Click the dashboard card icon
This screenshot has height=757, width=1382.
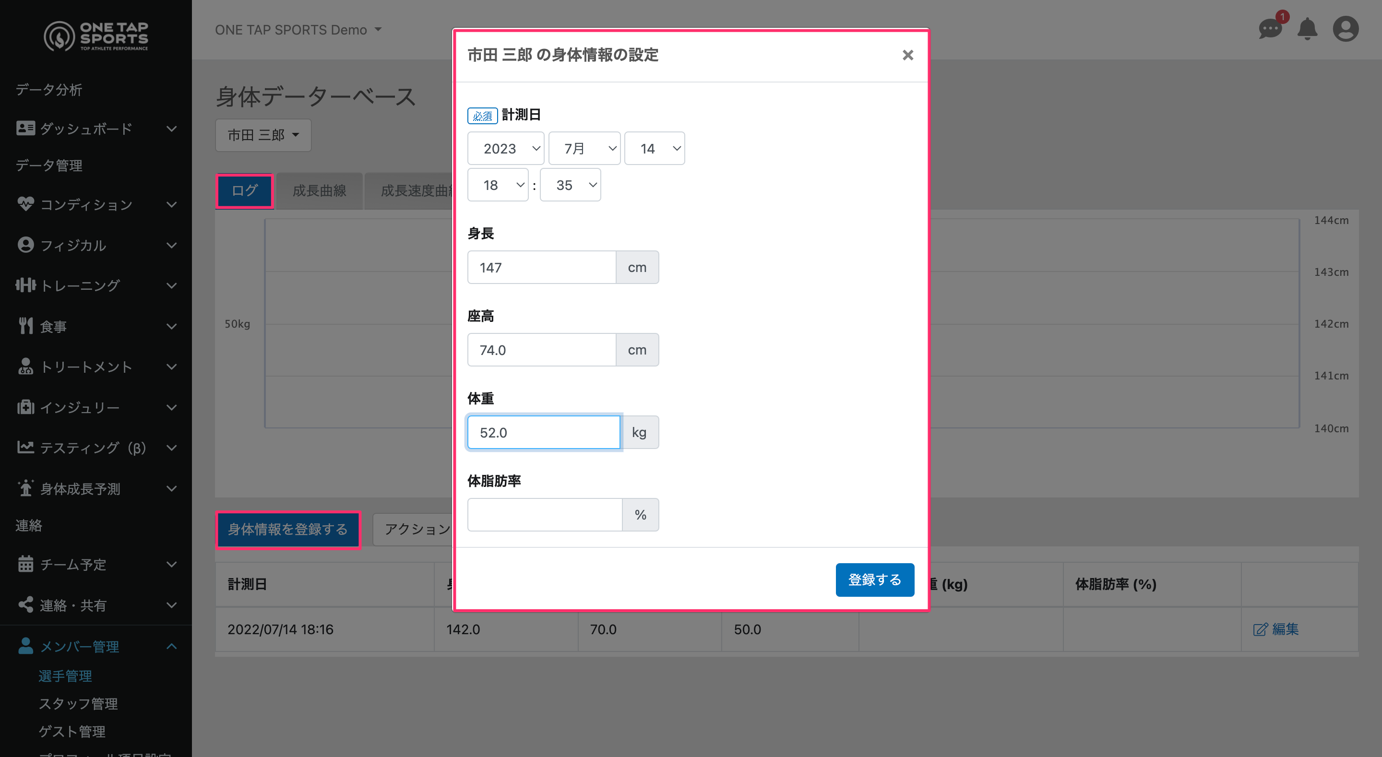[x=25, y=128]
